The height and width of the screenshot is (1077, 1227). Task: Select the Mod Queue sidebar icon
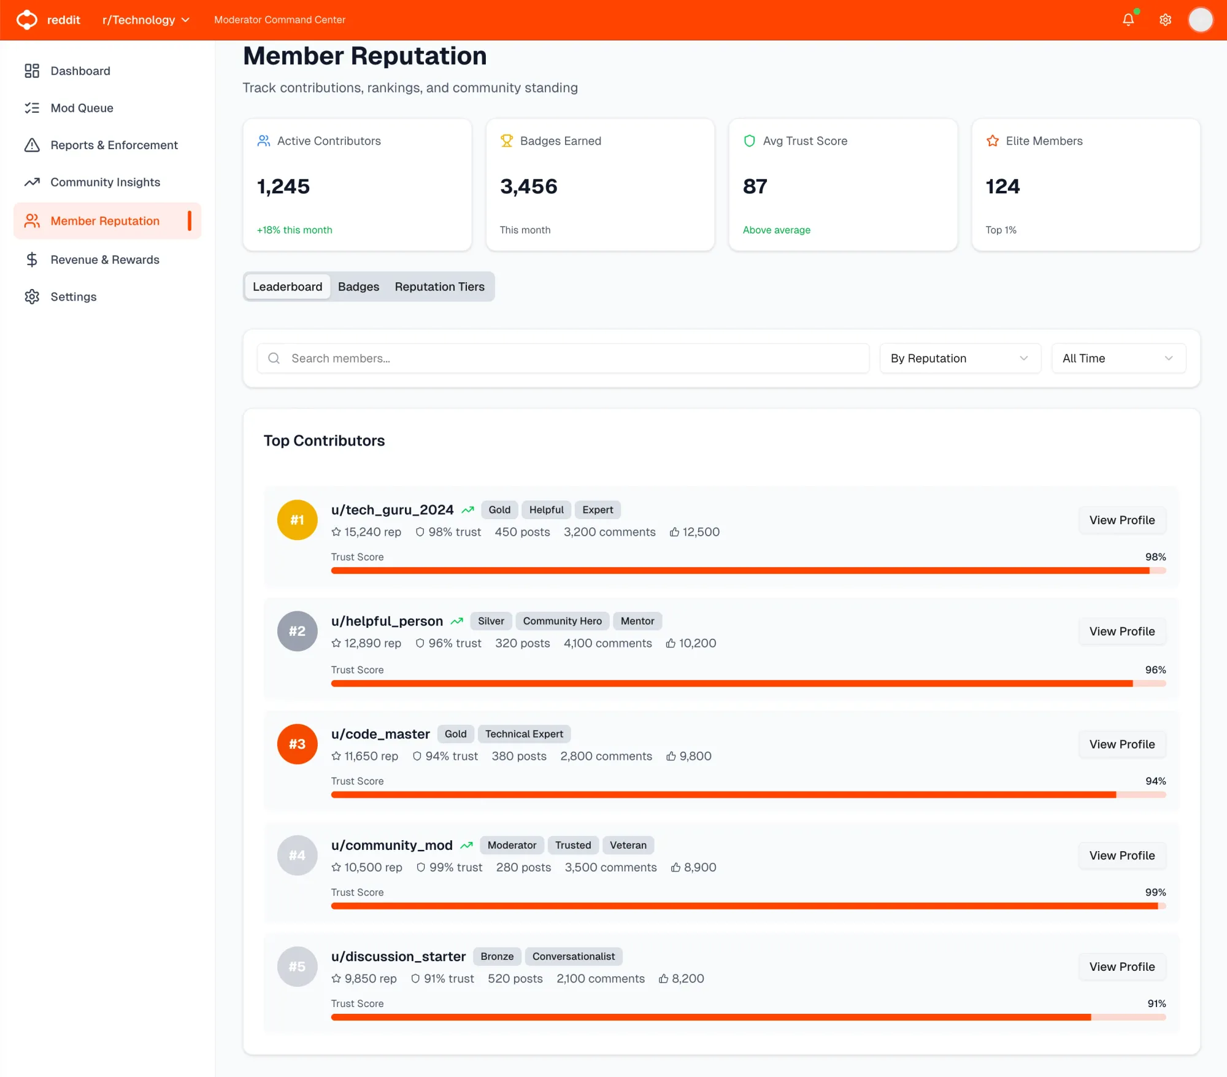click(33, 108)
